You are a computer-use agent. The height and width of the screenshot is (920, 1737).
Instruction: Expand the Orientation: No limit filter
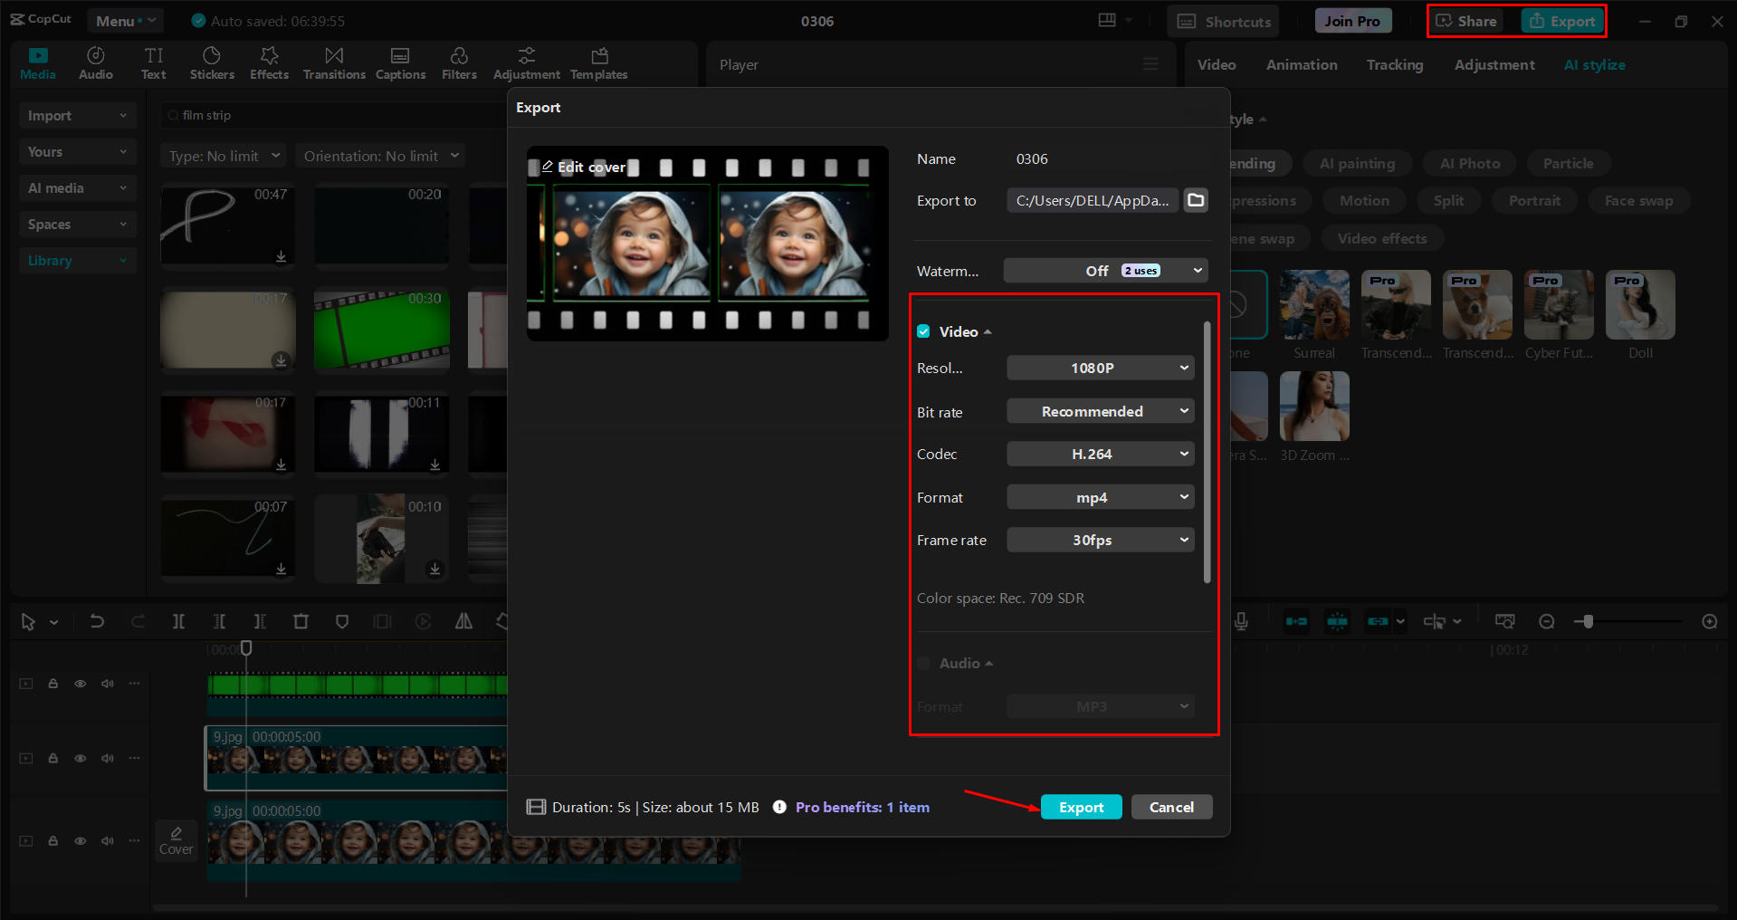379,155
